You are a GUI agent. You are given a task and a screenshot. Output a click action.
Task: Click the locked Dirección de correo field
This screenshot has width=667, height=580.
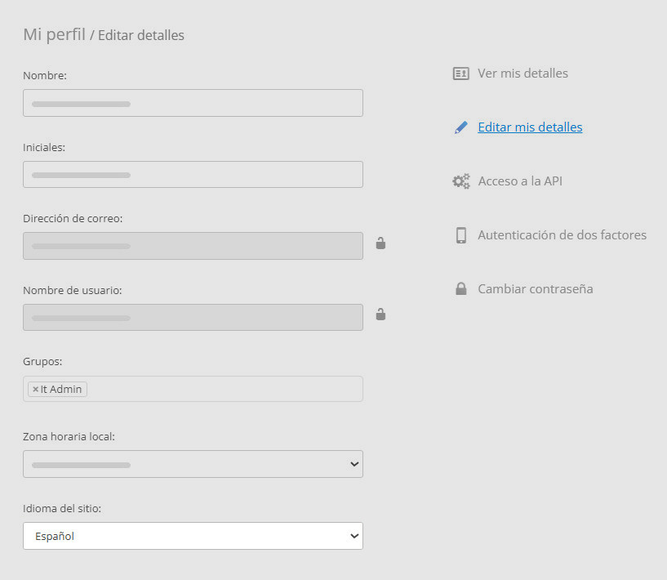tap(193, 246)
